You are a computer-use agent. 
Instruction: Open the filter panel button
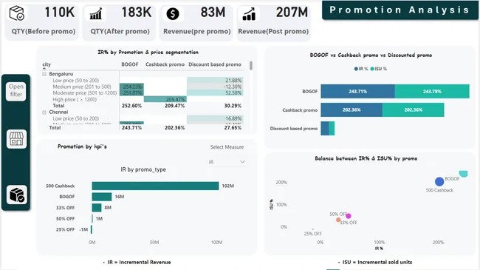[x=16, y=91]
